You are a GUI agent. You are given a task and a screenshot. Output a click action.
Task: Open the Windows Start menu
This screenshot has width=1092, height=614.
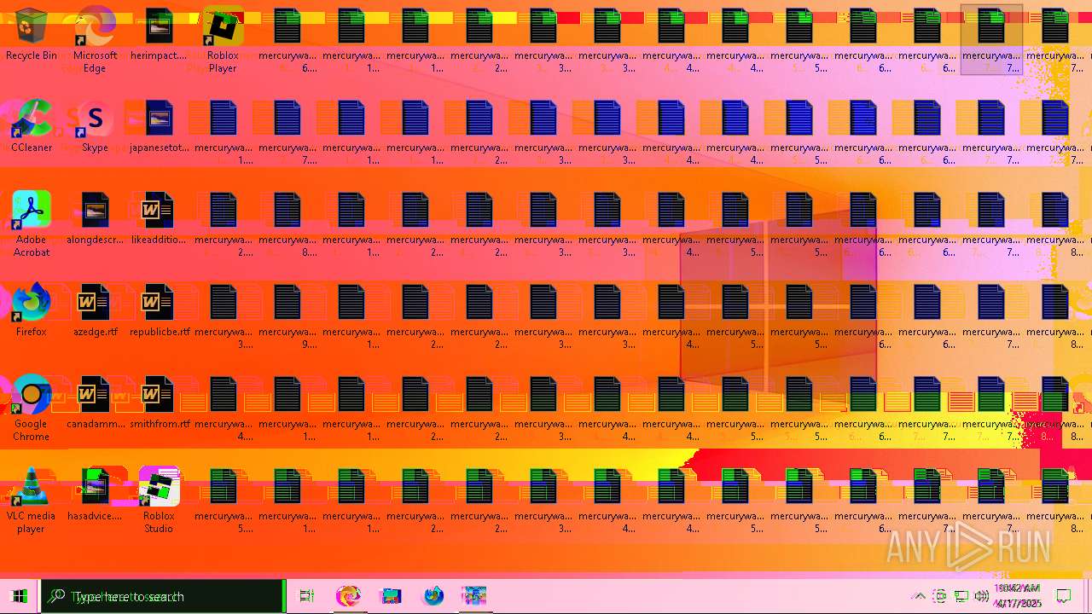[20, 596]
